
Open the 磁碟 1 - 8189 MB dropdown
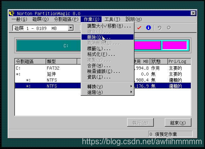(x=71, y=28)
